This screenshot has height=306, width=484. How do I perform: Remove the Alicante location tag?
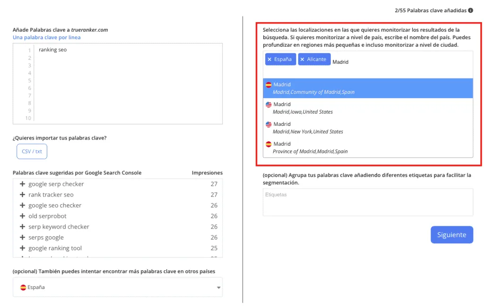(x=302, y=59)
